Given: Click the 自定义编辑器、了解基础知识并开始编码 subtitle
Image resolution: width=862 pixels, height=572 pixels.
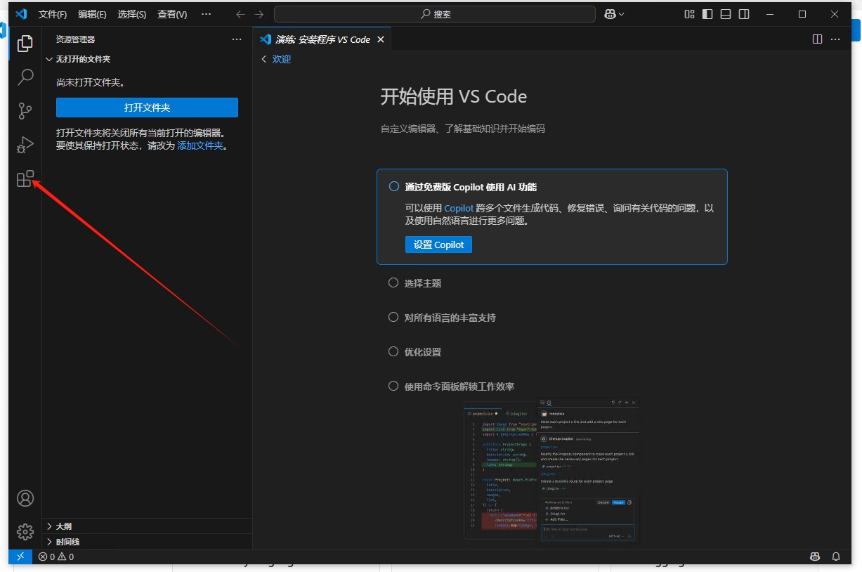Looking at the screenshot, I should [x=463, y=129].
